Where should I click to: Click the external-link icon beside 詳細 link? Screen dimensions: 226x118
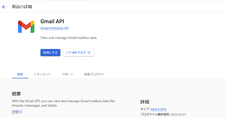[x=21, y=112]
